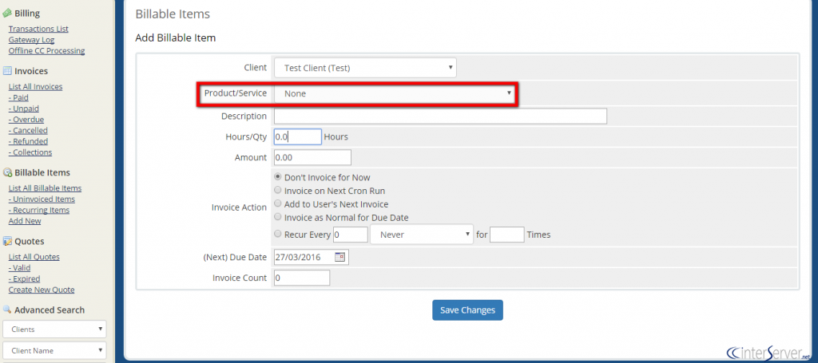This screenshot has height=363, width=818.
Task: Open Paid invoices link
Action: (18, 97)
